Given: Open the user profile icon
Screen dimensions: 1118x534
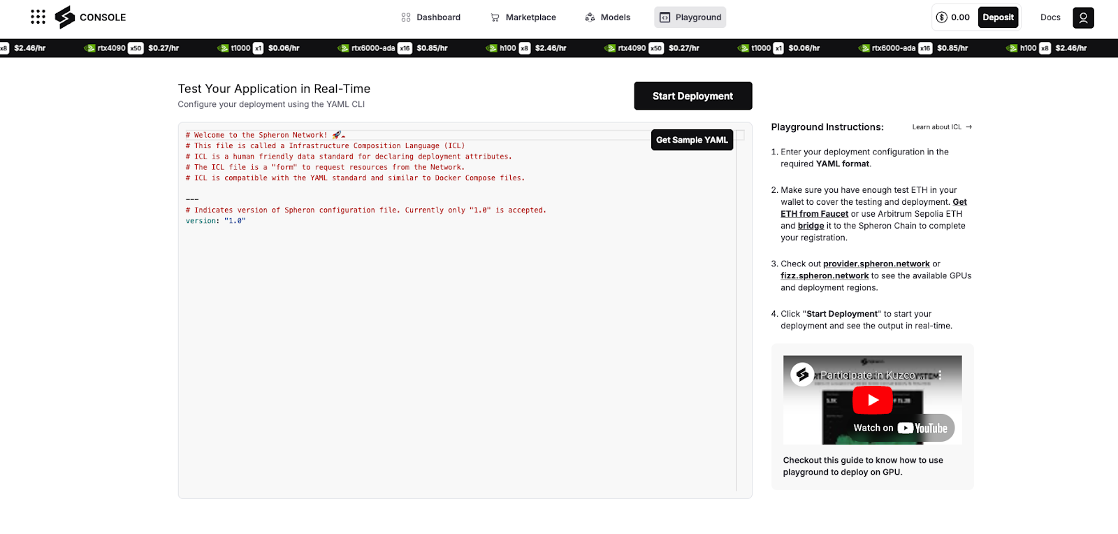Looking at the screenshot, I should pyautogui.click(x=1083, y=17).
